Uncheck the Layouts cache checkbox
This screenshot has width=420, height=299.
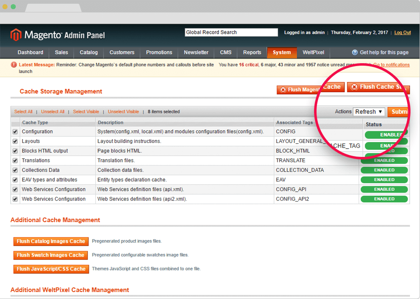(15, 141)
